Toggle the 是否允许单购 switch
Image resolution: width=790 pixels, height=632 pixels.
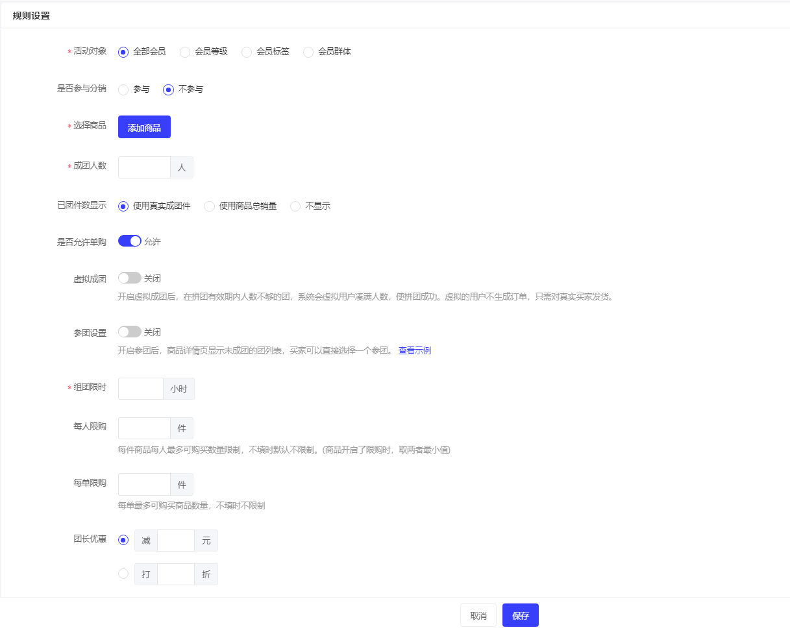pyautogui.click(x=130, y=241)
